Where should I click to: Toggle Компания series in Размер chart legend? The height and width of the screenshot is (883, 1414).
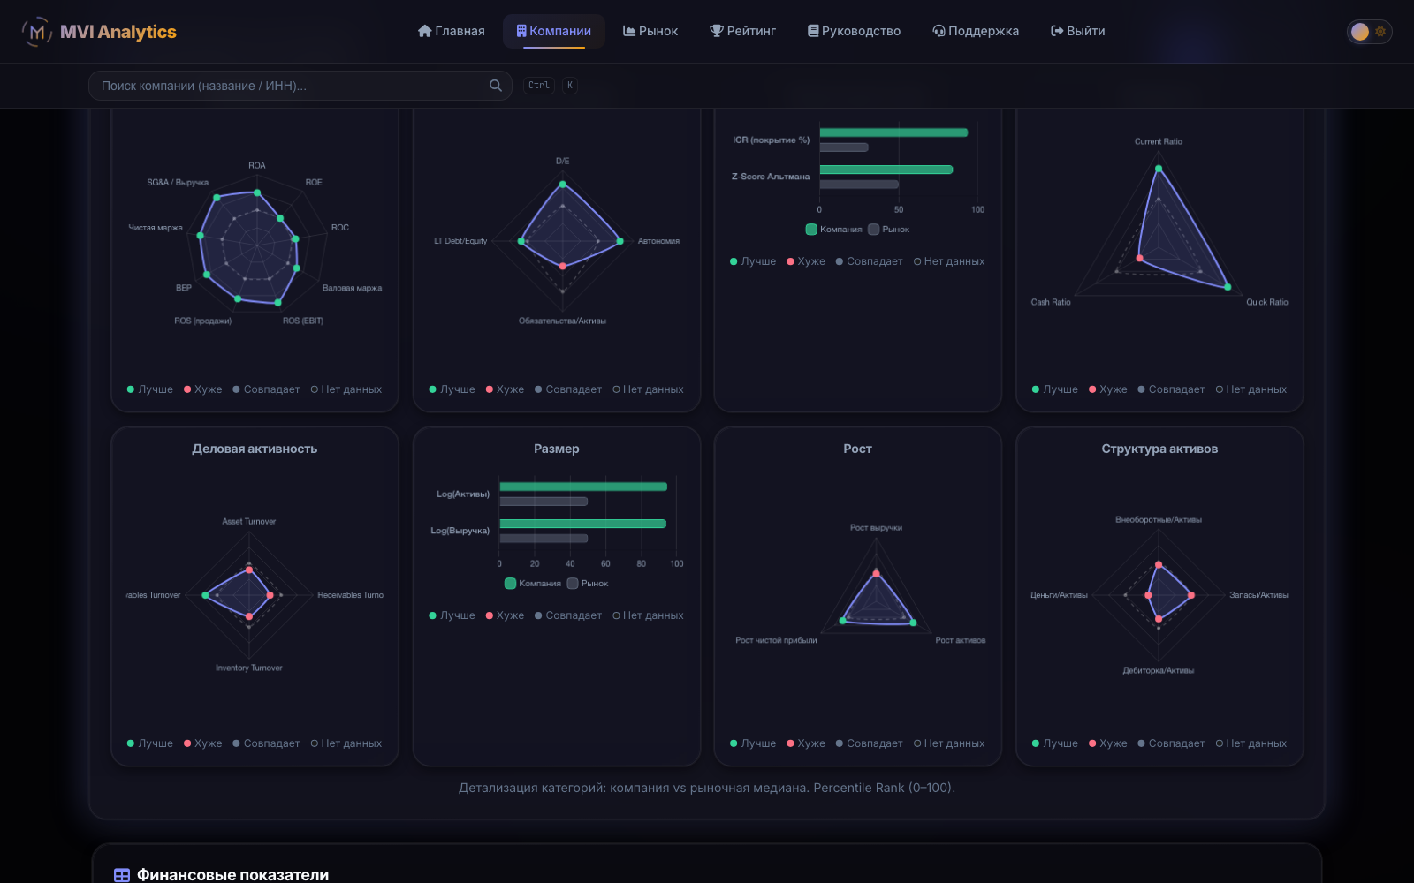click(x=532, y=584)
